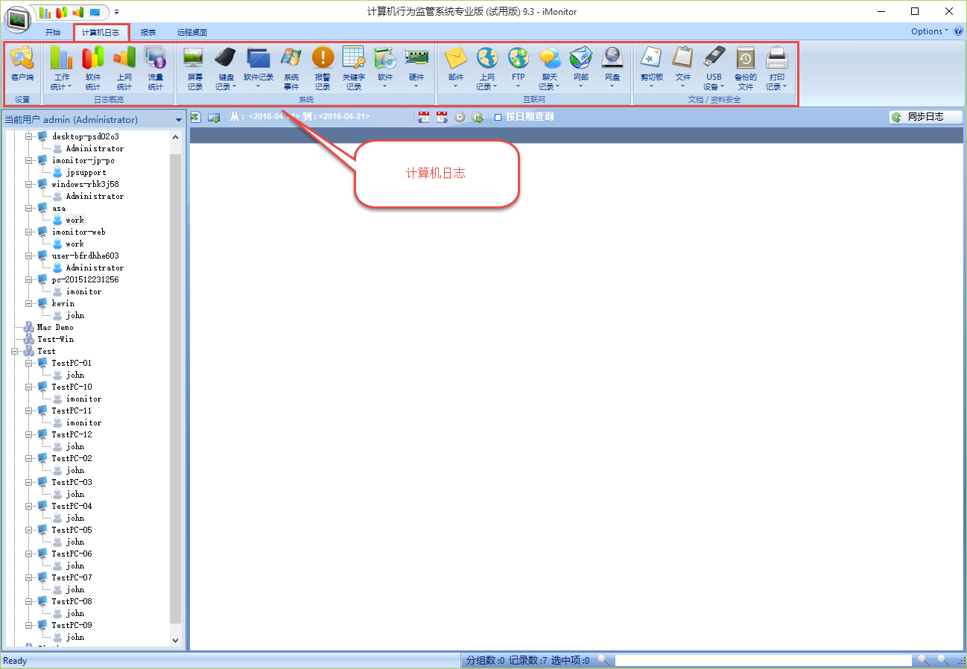This screenshot has width=967, height=669.
Task: Open the 网邮 webmail icon
Action: pos(581,68)
